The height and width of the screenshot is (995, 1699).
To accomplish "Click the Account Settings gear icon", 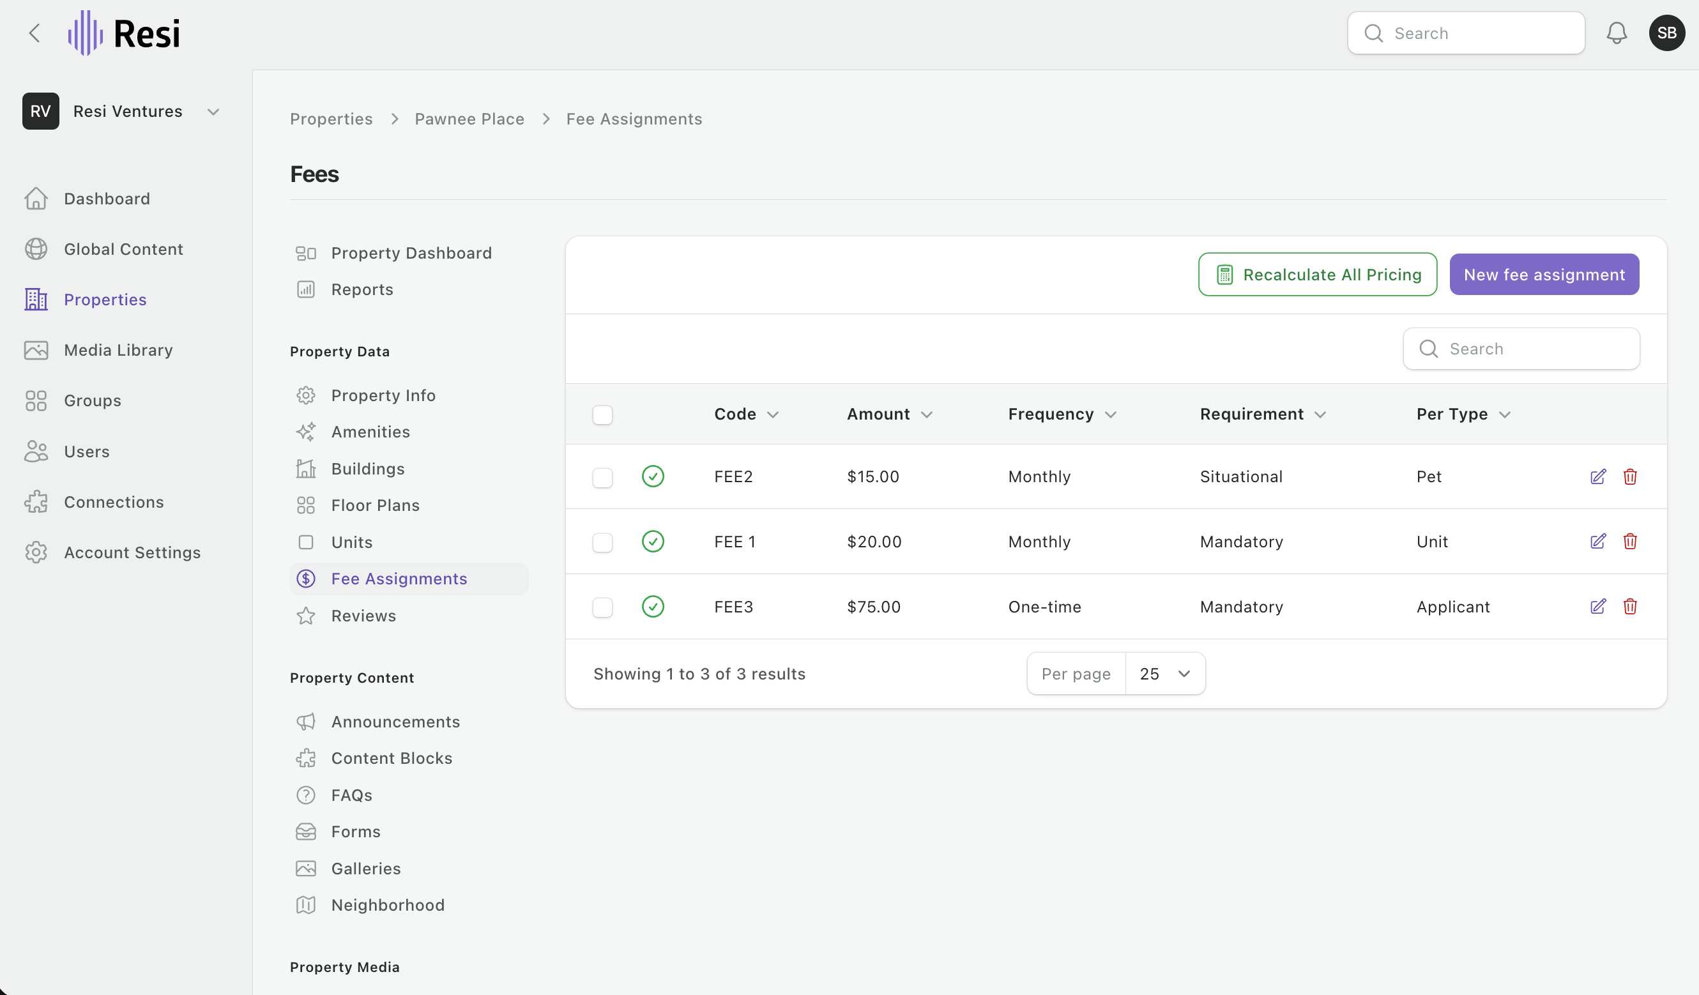I will [x=36, y=553].
